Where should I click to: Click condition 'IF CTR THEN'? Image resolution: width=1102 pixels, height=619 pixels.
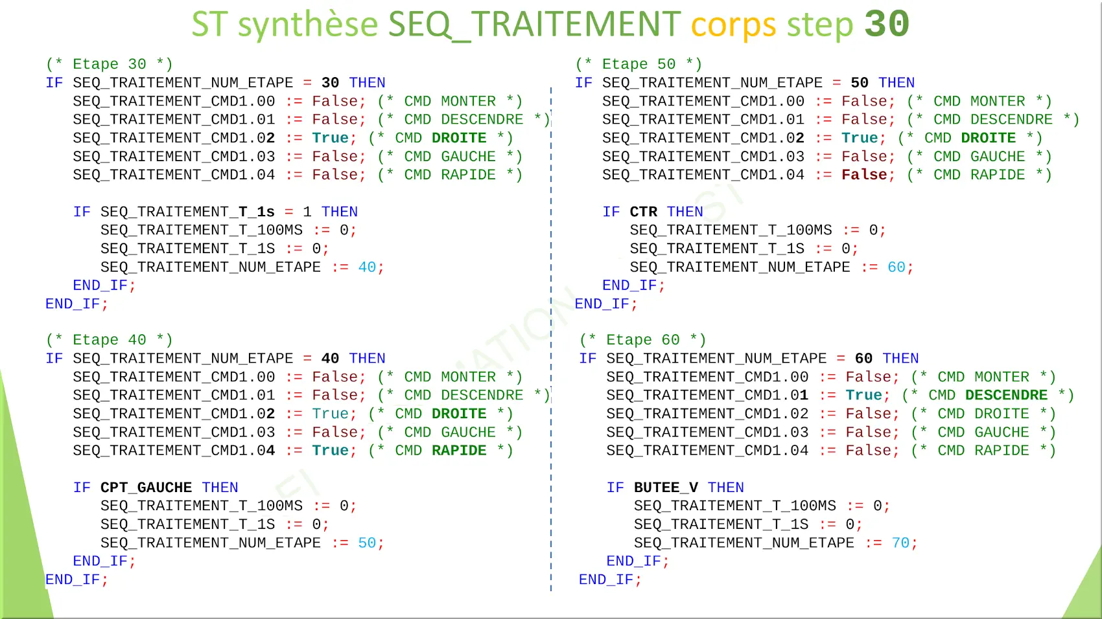point(653,212)
